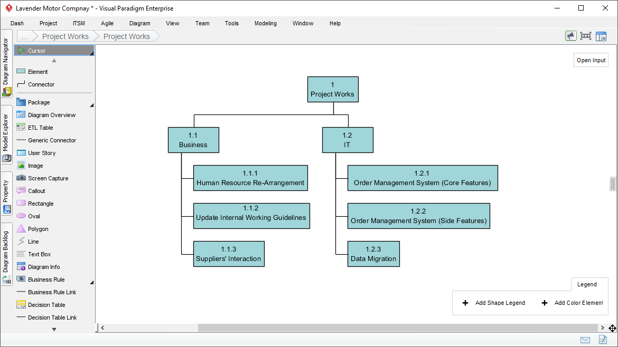Select the 1 Project Works root node
The width and height of the screenshot is (618, 347).
tap(333, 89)
